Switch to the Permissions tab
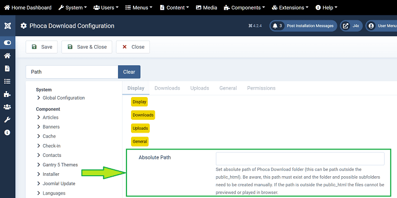 coord(261,88)
